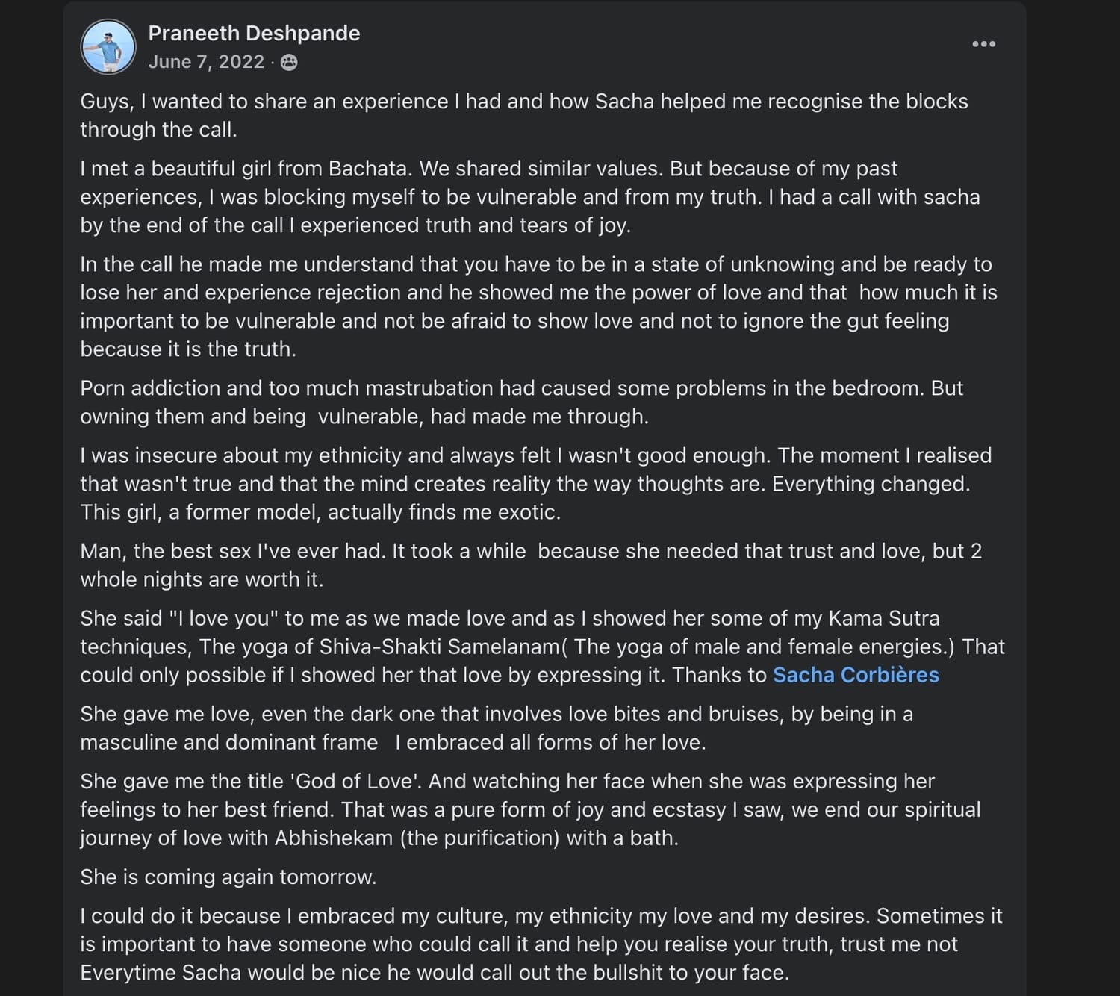The image size is (1120, 996).
Task: Click the paragraph starting 'She gave me love'
Action: 497,728
